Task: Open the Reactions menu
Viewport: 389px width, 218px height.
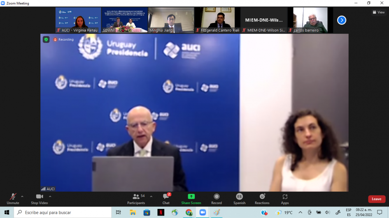Action: (262, 199)
